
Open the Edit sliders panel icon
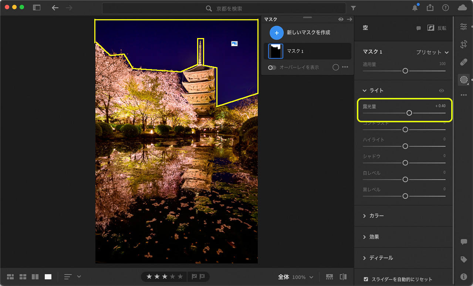pos(463,27)
